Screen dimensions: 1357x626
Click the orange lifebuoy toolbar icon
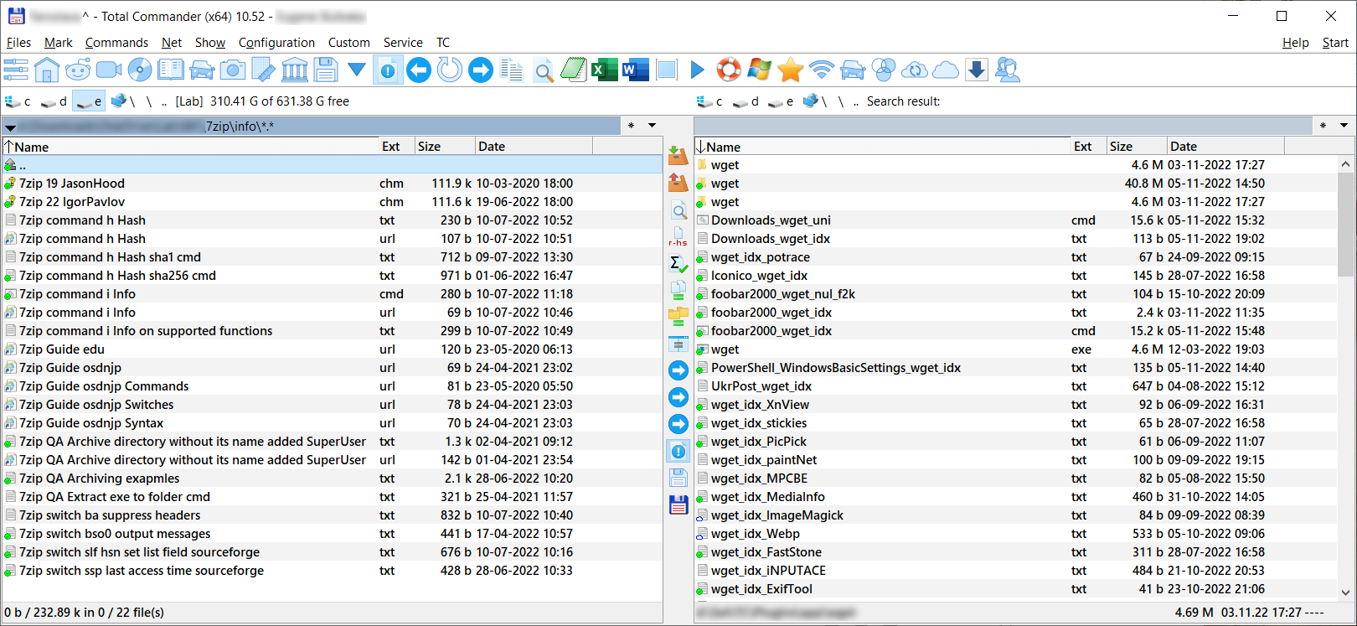tap(729, 70)
